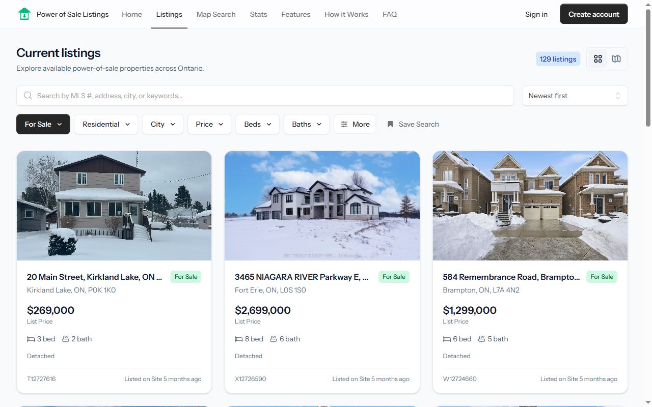Click the sliders icon on More button
The height and width of the screenshot is (407, 652).
[344, 124]
